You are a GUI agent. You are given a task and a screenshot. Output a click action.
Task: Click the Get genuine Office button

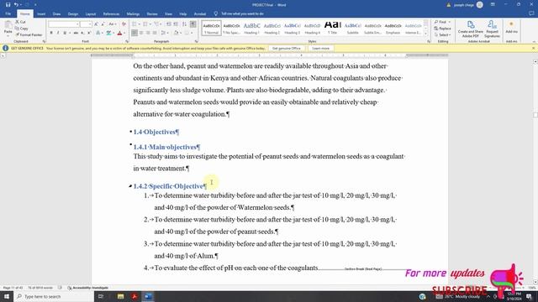pos(286,49)
